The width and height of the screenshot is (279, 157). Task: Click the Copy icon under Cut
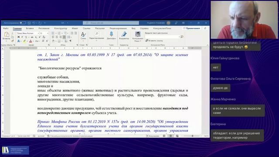[12, 37]
